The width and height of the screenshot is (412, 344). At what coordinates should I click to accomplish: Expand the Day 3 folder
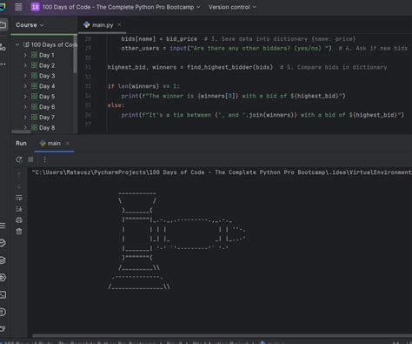(x=25, y=76)
